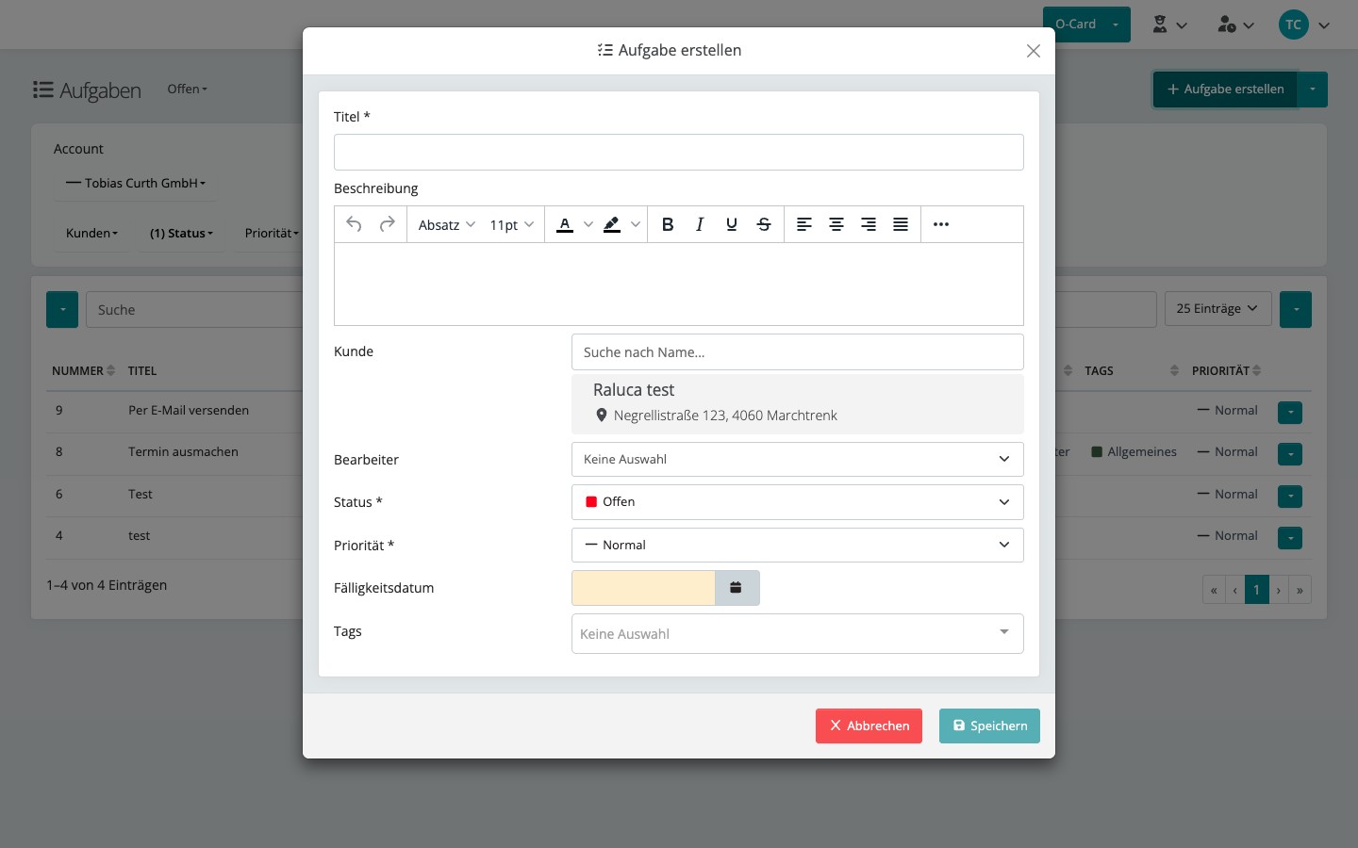Justify text in description editor

[901, 224]
